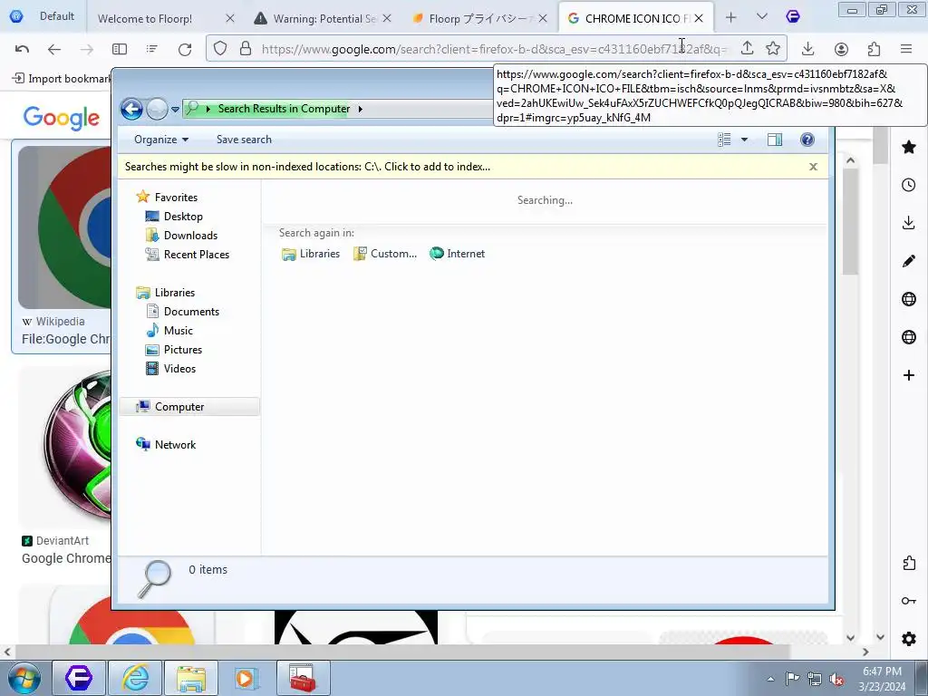Open the side panel settings gear

pos(908,639)
